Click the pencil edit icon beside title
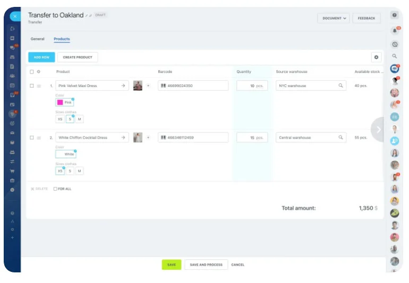 [87, 16]
